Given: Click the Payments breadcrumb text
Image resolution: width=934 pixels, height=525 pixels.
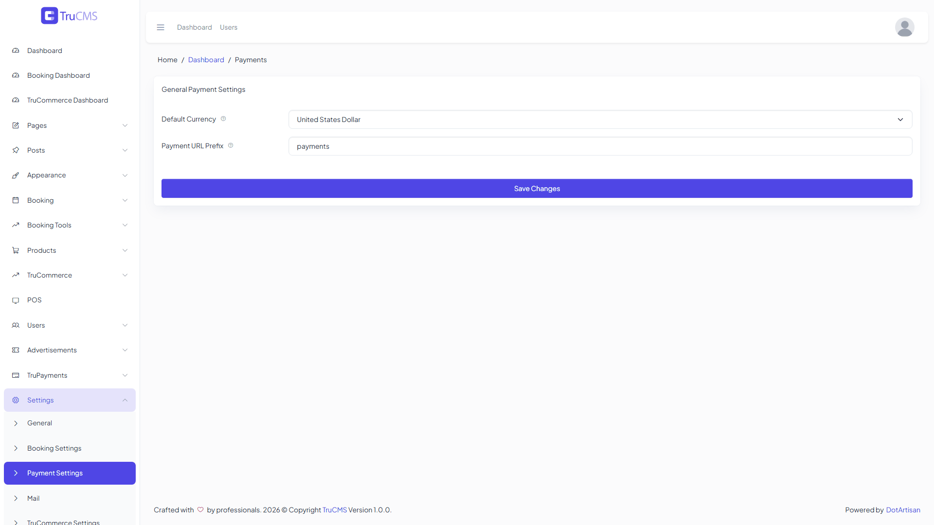Looking at the screenshot, I should (251, 60).
